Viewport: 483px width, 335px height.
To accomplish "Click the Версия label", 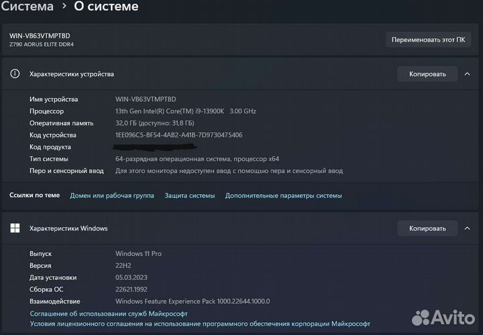I will pos(40,266).
